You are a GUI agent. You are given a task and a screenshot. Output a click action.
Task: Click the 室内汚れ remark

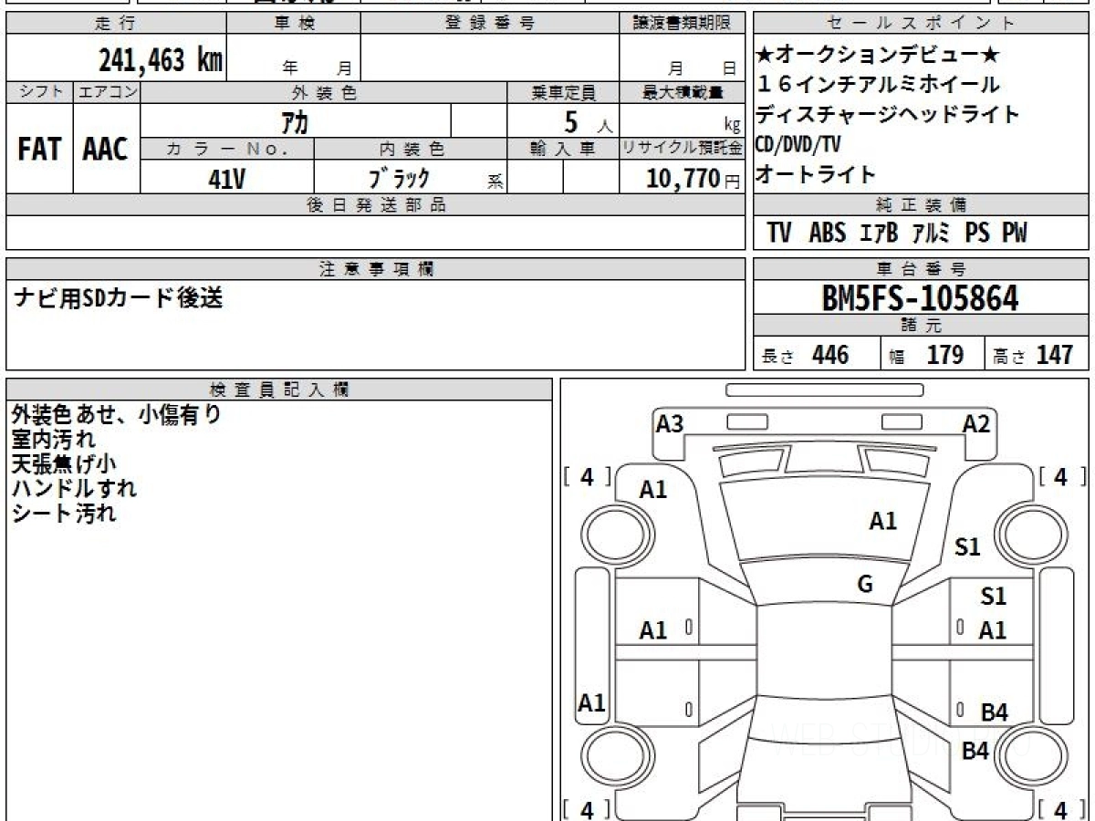pyautogui.click(x=53, y=440)
